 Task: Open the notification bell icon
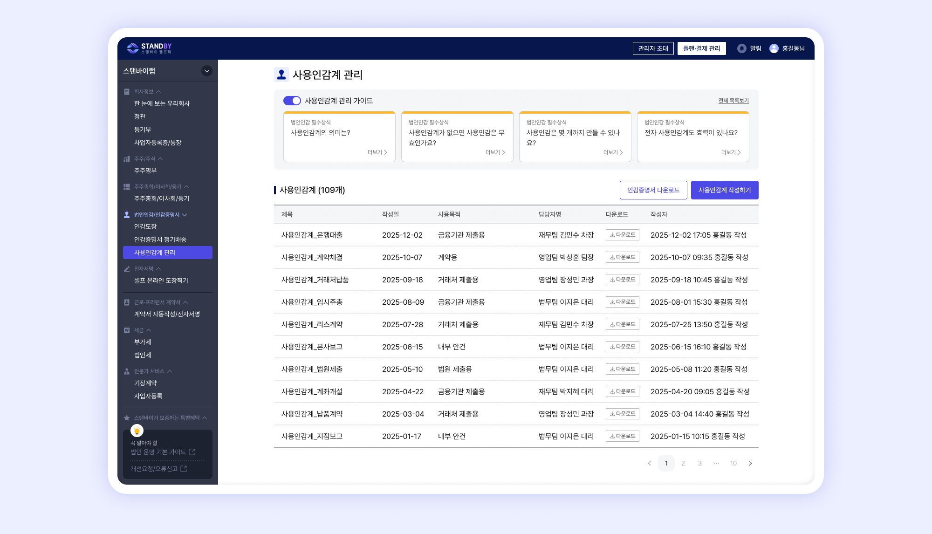click(x=741, y=48)
